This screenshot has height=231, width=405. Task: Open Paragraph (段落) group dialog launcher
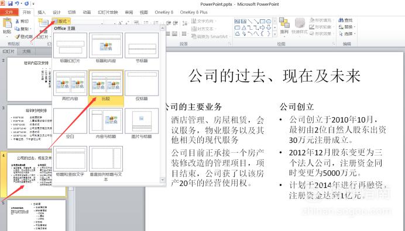click(229, 44)
